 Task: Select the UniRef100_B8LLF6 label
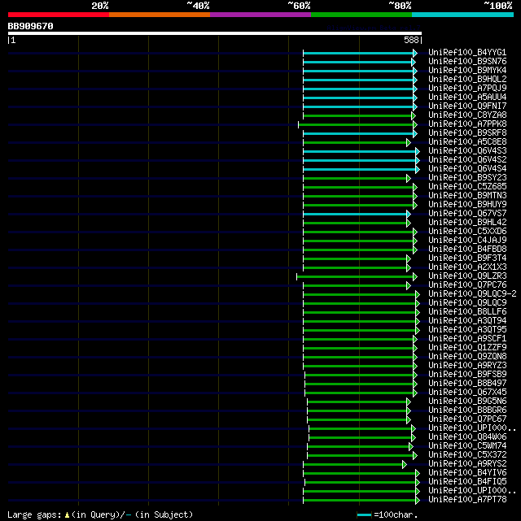(x=467, y=311)
